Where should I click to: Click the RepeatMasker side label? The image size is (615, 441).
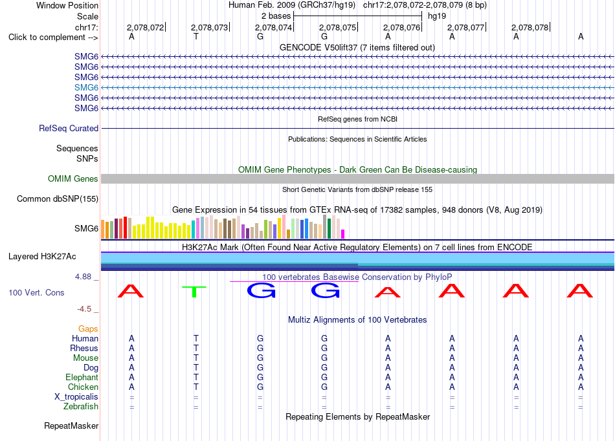point(71,425)
